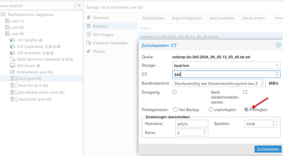
Task: Select pbs-backup-extern (pve-30) in the tree
Action: tap(41, 92)
